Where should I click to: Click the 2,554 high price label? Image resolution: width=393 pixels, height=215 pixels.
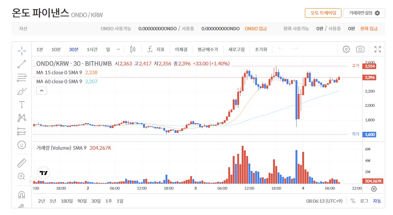click(370, 66)
